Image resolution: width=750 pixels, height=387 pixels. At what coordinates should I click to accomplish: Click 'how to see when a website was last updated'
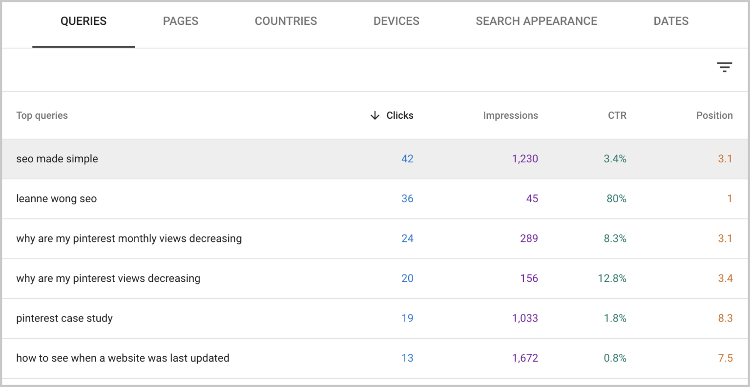[123, 358]
